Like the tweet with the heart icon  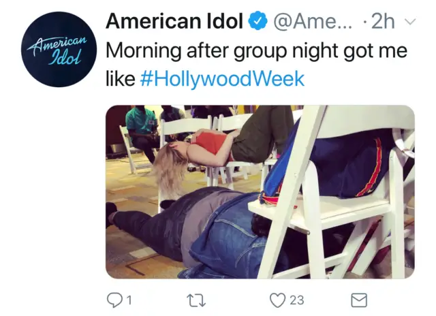277,300
